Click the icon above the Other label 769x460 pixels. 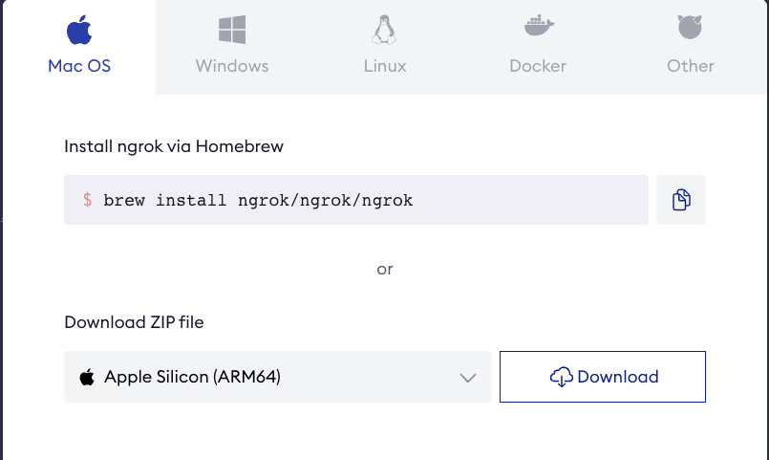coord(690,28)
